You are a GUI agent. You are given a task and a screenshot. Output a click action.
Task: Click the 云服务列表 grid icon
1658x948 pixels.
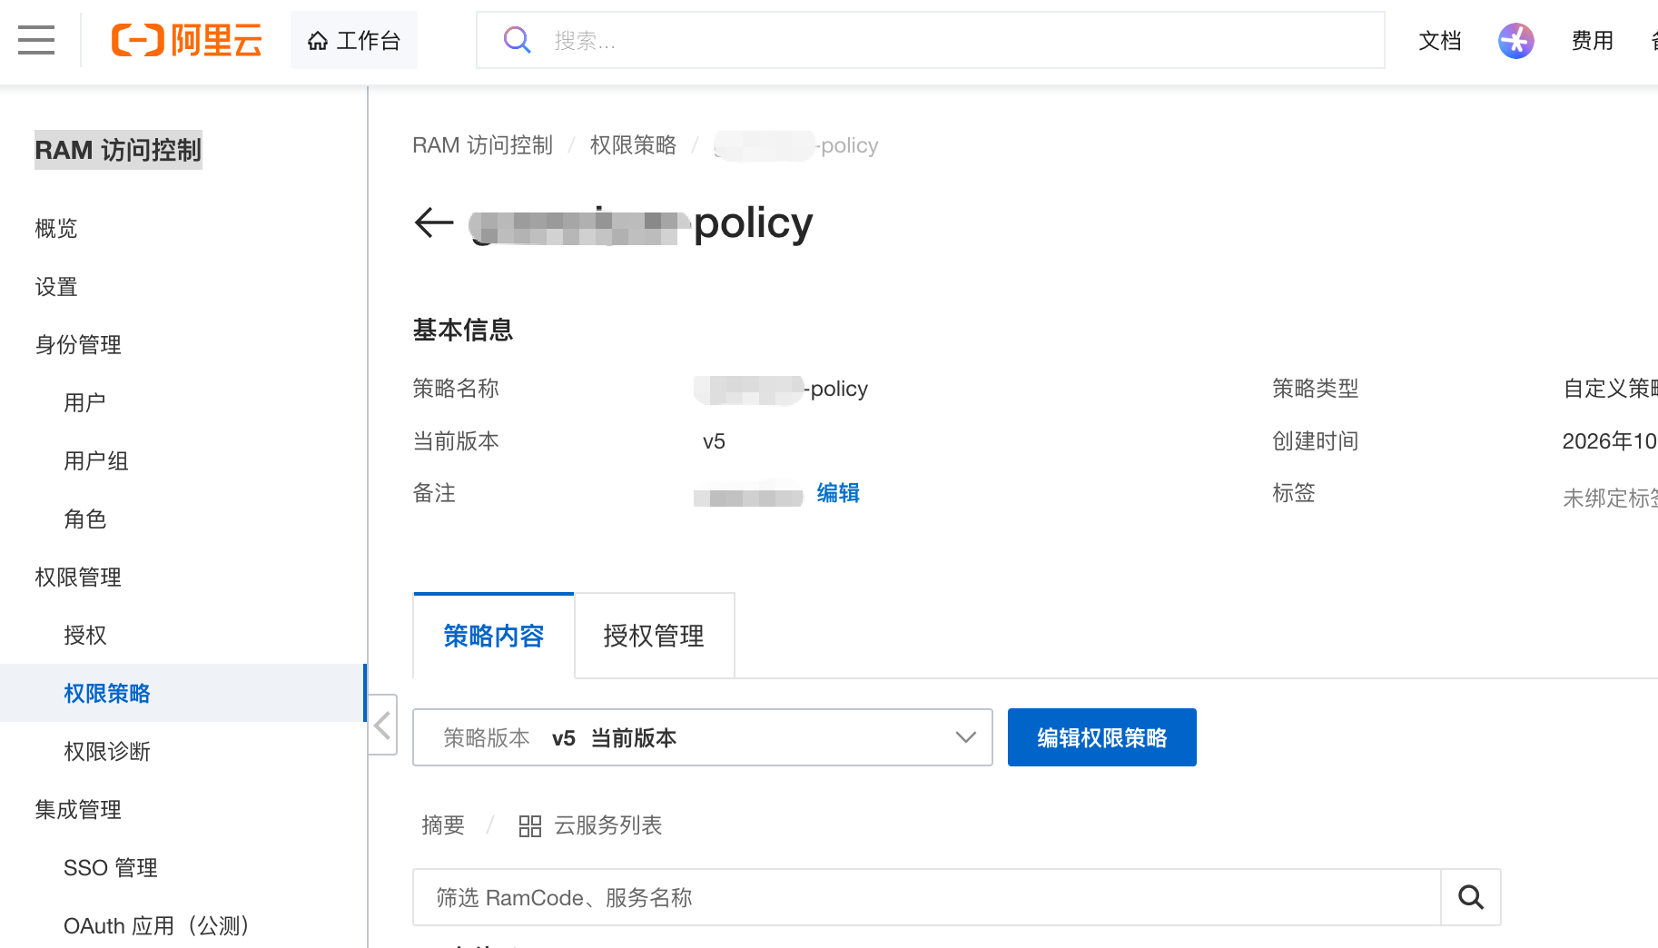click(x=530, y=826)
